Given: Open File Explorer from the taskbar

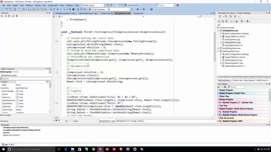Looking at the screenshot, I should 72,149.
